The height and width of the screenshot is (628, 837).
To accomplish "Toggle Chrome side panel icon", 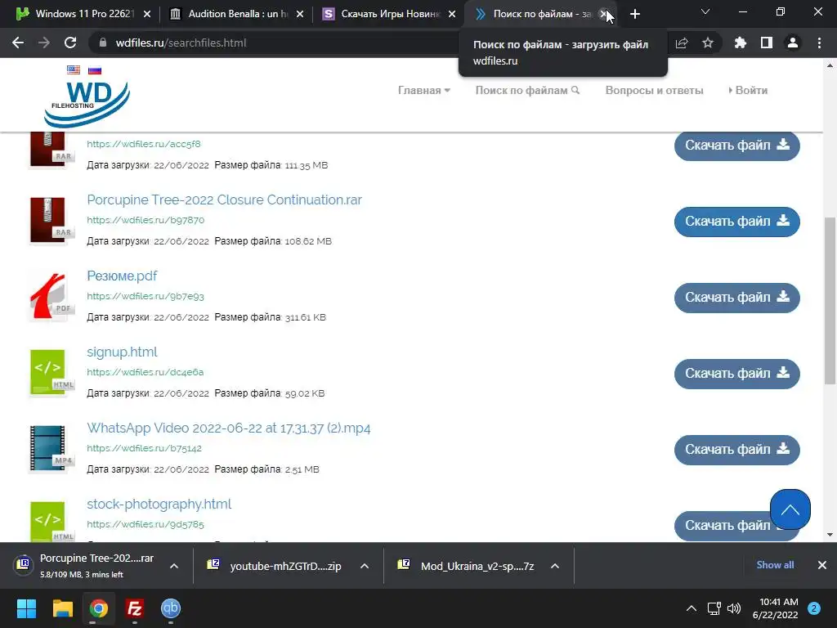I will 767,43.
